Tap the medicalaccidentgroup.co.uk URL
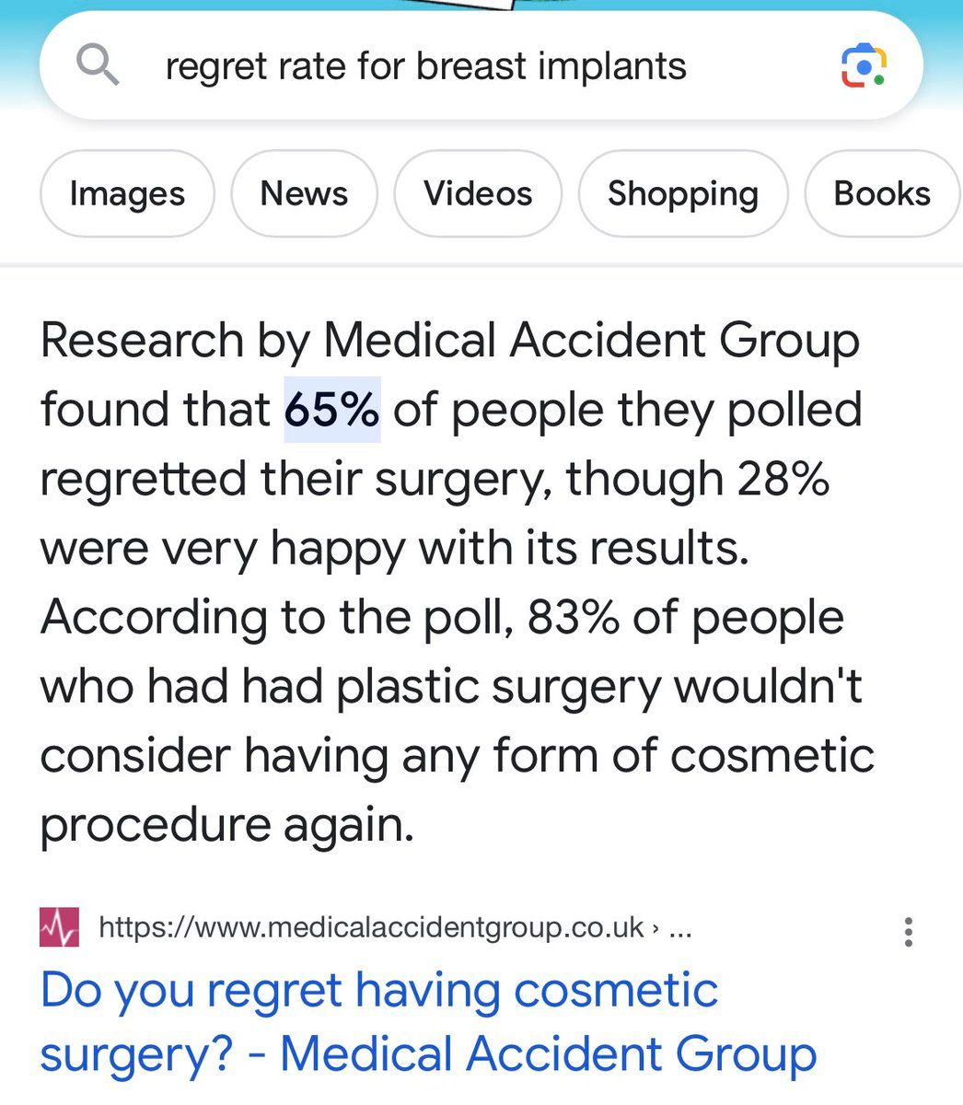 (x=370, y=927)
